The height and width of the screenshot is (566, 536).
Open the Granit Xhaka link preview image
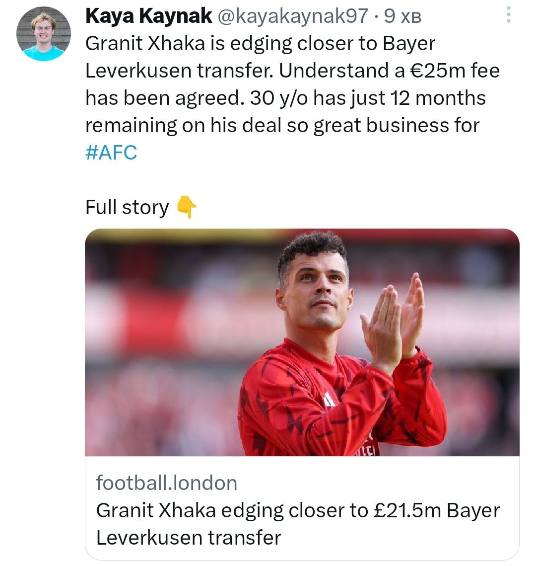click(302, 342)
